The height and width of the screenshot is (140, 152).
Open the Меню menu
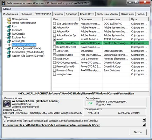point(7,9)
